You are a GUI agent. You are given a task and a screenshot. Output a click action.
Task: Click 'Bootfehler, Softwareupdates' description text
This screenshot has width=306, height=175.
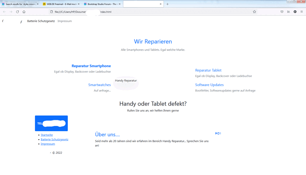225,91
